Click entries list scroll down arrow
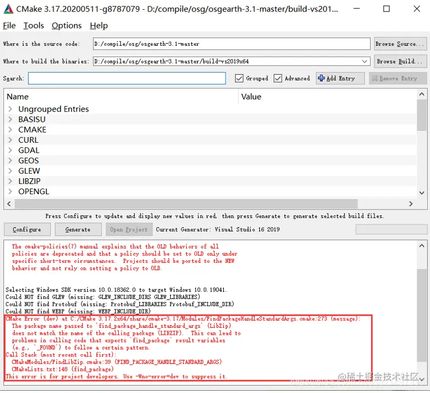This screenshot has width=430, height=393. pyautogui.click(x=422, y=193)
